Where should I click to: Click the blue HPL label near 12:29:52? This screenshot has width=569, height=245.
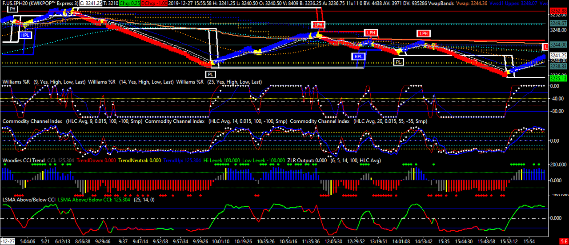pos(358,56)
